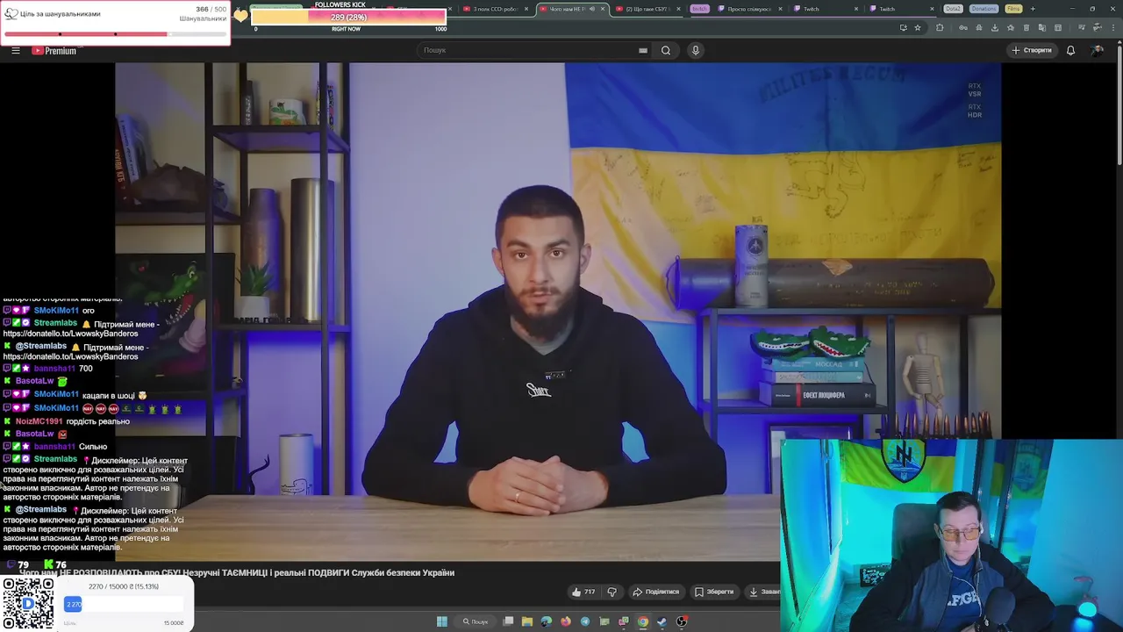Image resolution: width=1123 pixels, height=632 pixels.
Task: Mute the tab via its speaker icon
Action: [x=592, y=9]
